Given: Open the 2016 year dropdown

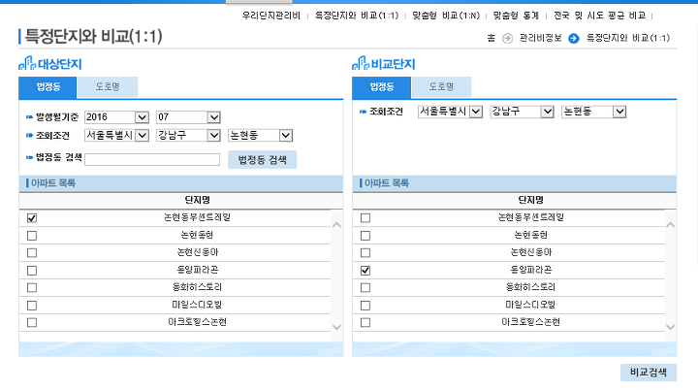Looking at the screenshot, I should pyautogui.click(x=116, y=117).
